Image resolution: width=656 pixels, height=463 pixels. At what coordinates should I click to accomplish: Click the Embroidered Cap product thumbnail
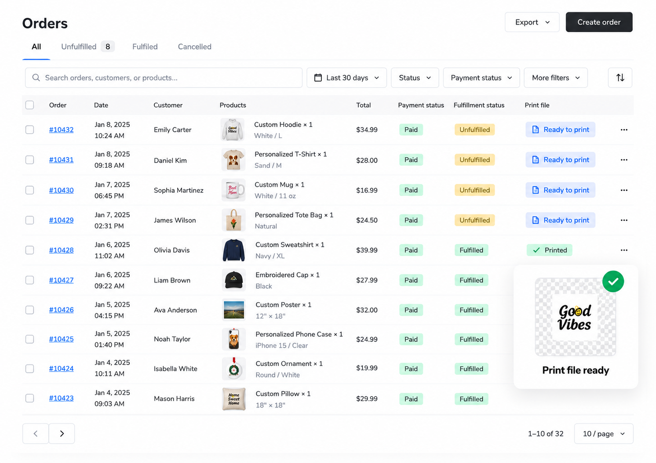(234, 280)
